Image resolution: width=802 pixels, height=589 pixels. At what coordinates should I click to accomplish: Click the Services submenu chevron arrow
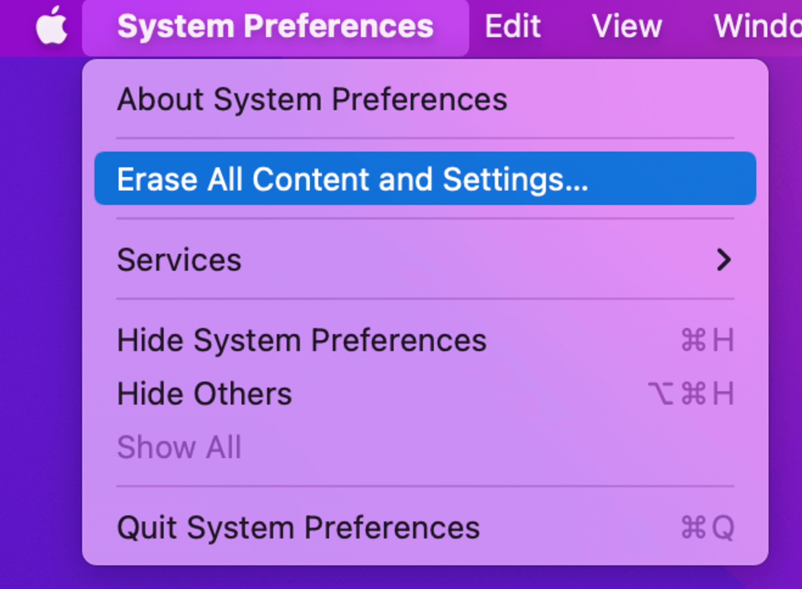[724, 260]
